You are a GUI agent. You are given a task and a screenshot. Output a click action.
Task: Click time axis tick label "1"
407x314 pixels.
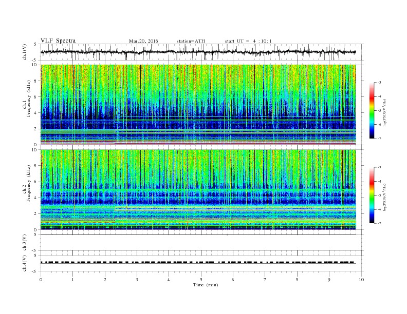[72, 280]
